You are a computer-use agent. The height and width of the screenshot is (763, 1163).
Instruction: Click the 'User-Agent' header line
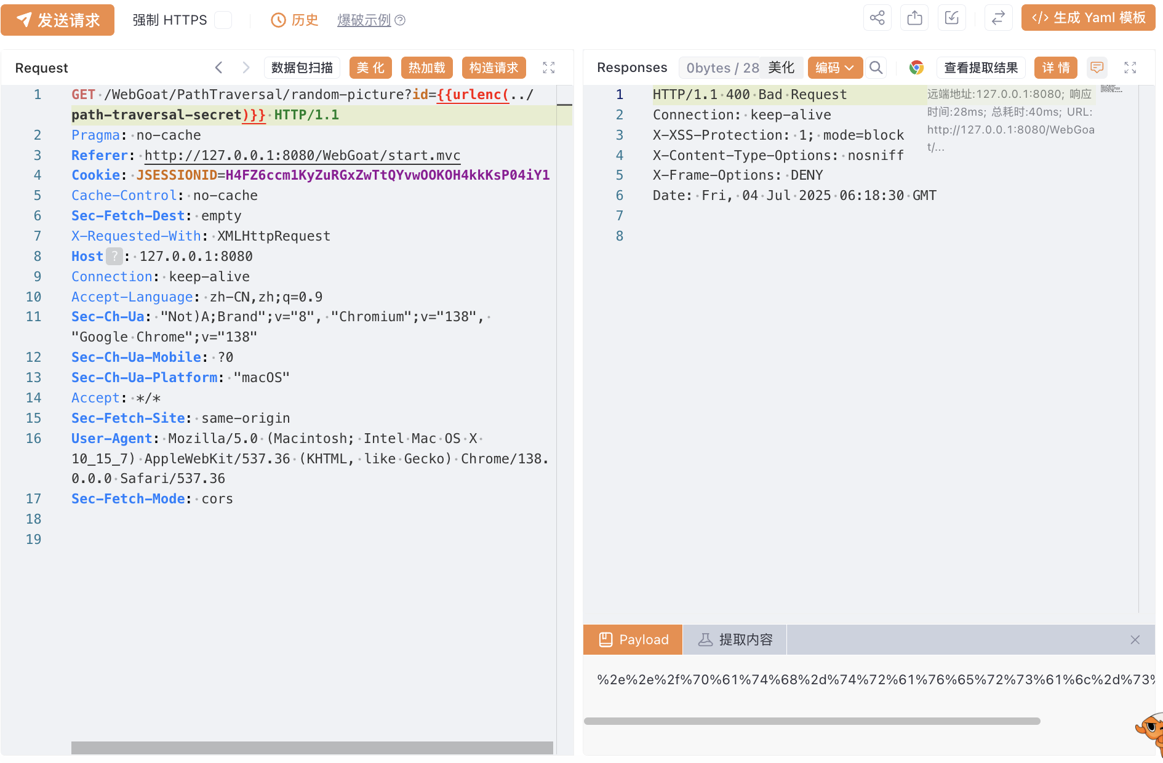coord(310,458)
